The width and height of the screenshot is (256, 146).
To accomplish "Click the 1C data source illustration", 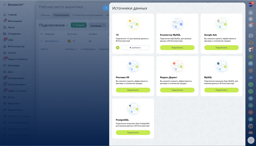I will [133, 24].
